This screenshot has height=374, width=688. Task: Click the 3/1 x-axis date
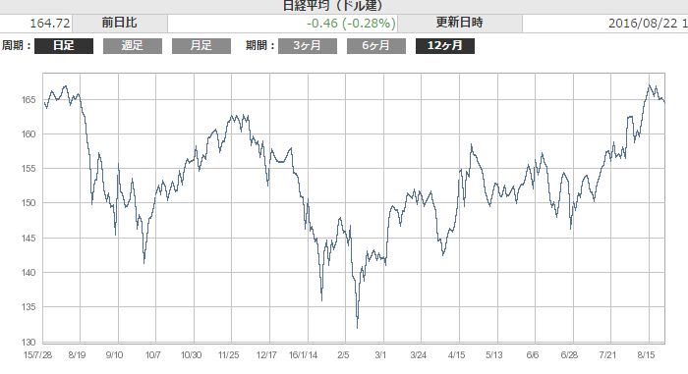pos(380,355)
